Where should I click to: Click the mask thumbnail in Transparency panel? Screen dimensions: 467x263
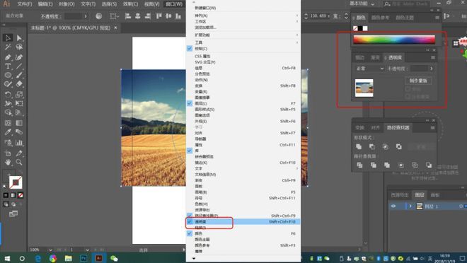coord(364,88)
